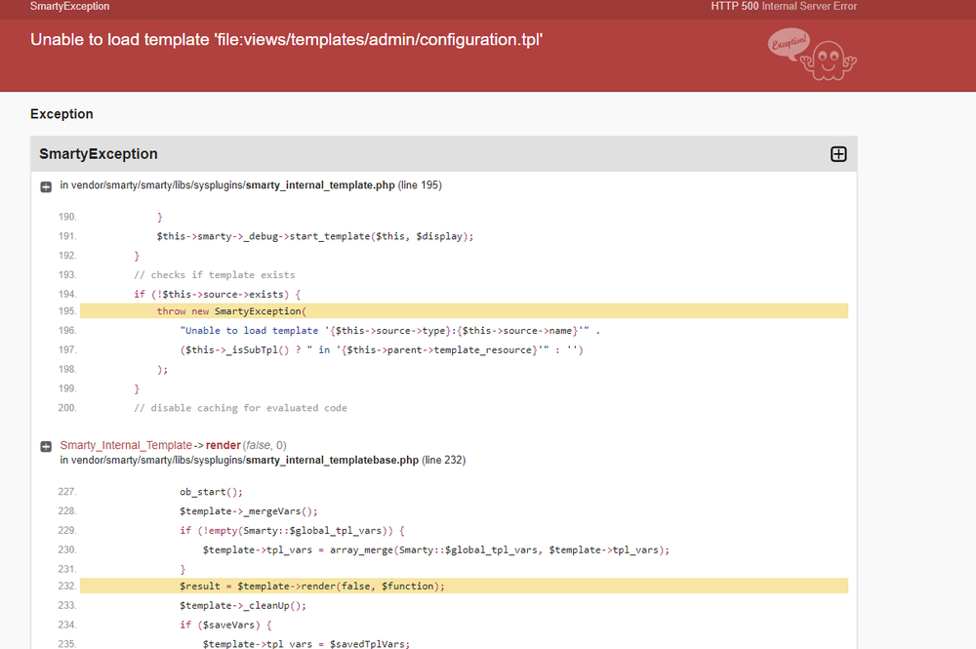Collapse the smarty_internal_templatebase.php trace block
This screenshot has width=976, height=649.
coord(46,447)
